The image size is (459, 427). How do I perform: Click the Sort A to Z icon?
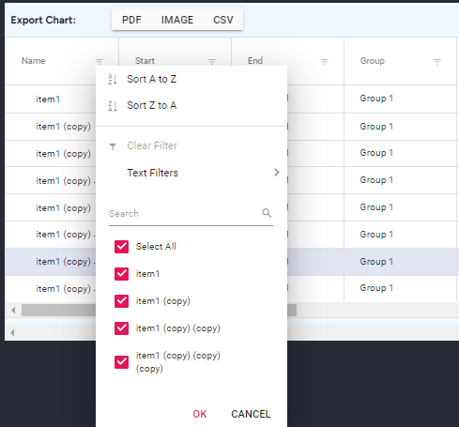(x=113, y=80)
